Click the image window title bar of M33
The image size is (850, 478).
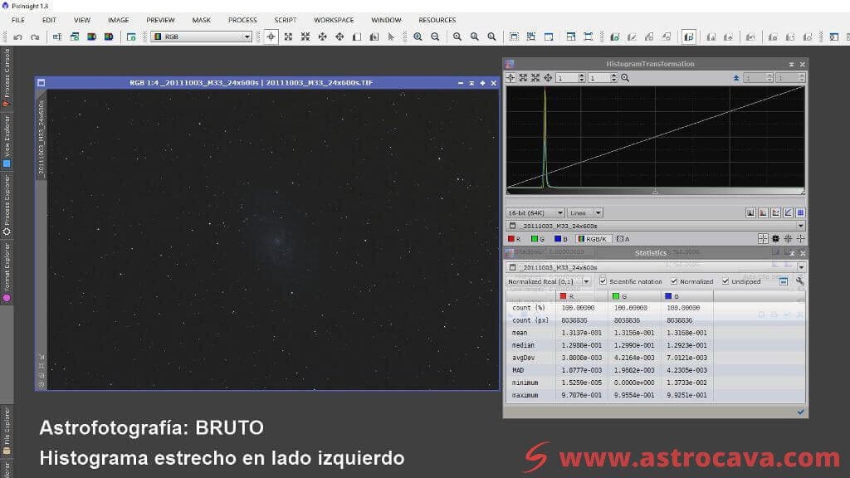(266, 80)
